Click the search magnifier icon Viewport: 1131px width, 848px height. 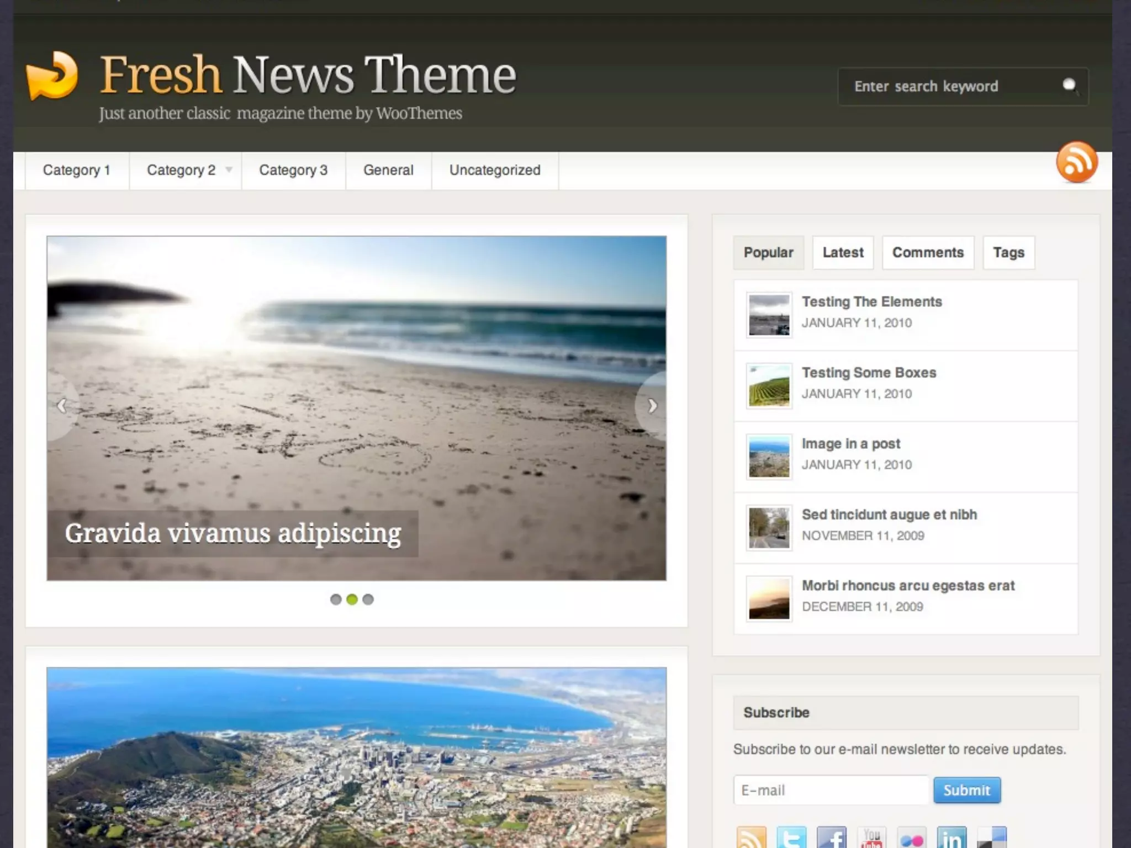(x=1070, y=86)
